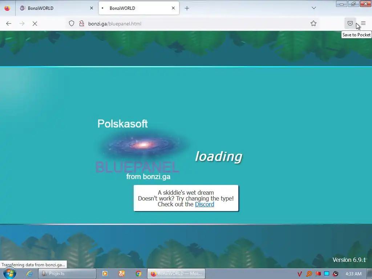Select BonziWORLD Mozilla Firefox taskbar button

176,274
